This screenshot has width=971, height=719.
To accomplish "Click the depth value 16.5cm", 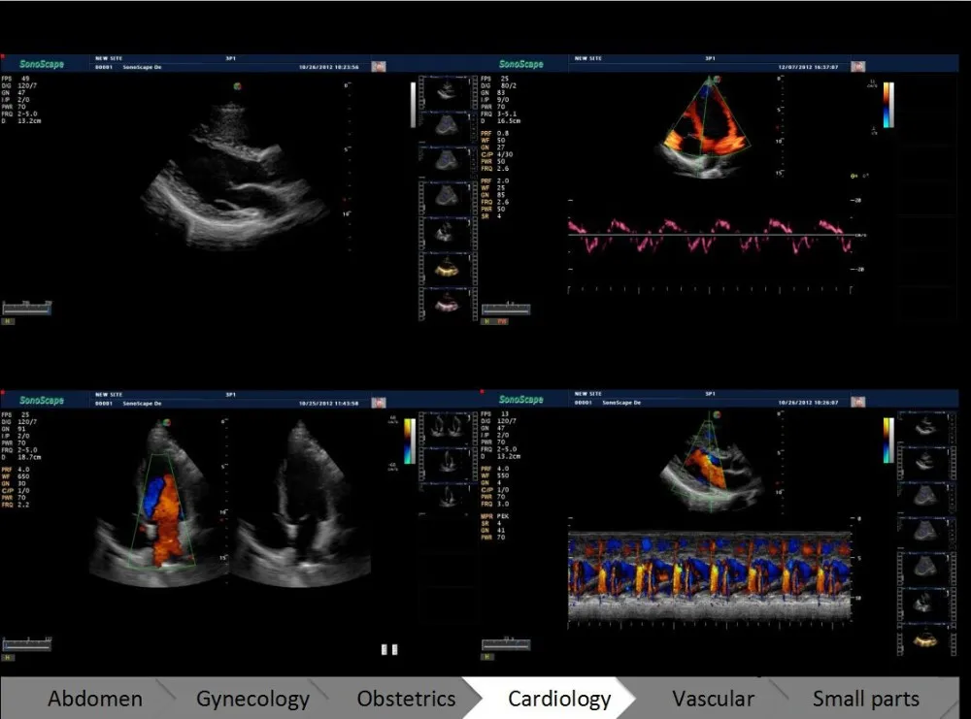I will (x=509, y=121).
